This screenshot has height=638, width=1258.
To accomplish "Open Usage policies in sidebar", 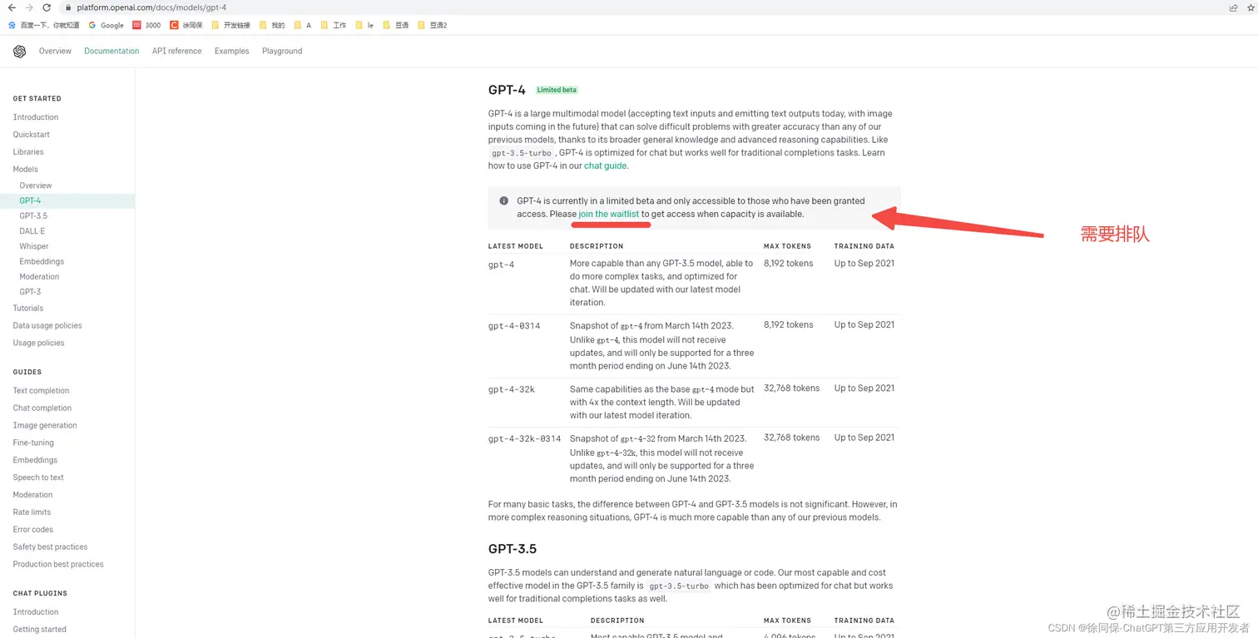I will (38, 343).
